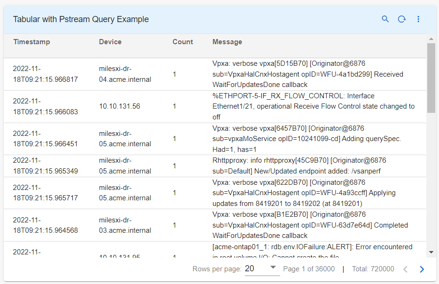
Task: Sort by the Timestamp column header
Action: tap(31, 42)
